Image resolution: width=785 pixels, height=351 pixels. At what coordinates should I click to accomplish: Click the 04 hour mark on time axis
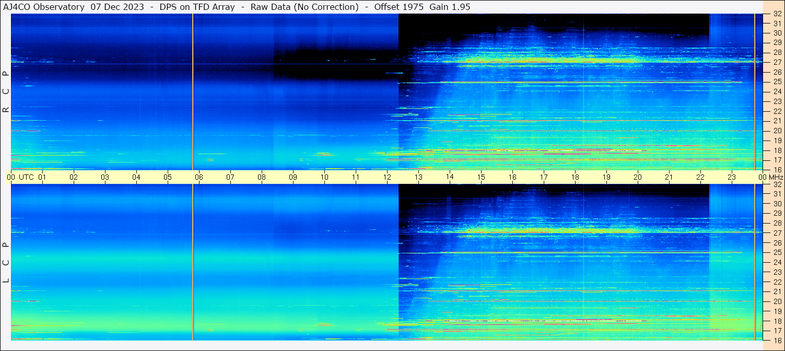136,177
